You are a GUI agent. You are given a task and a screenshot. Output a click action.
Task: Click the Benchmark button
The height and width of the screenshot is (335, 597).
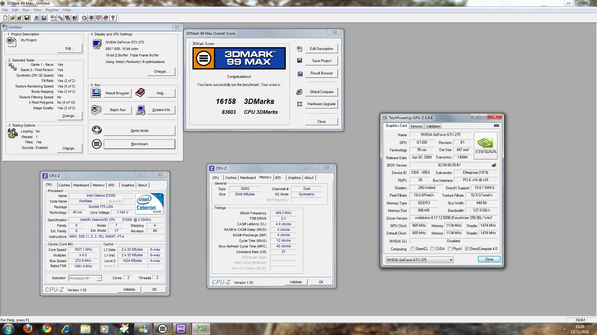click(x=140, y=144)
